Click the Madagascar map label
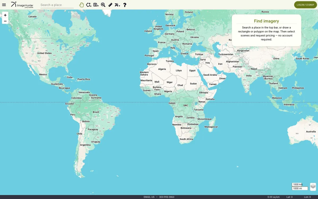 pos(211,127)
